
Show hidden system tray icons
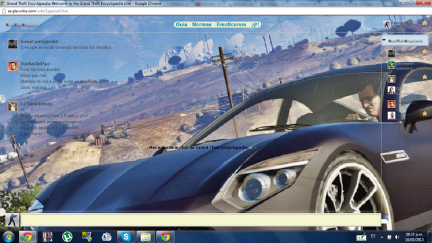coord(381,237)
